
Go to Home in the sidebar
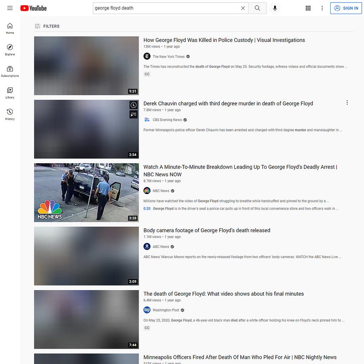10,28
